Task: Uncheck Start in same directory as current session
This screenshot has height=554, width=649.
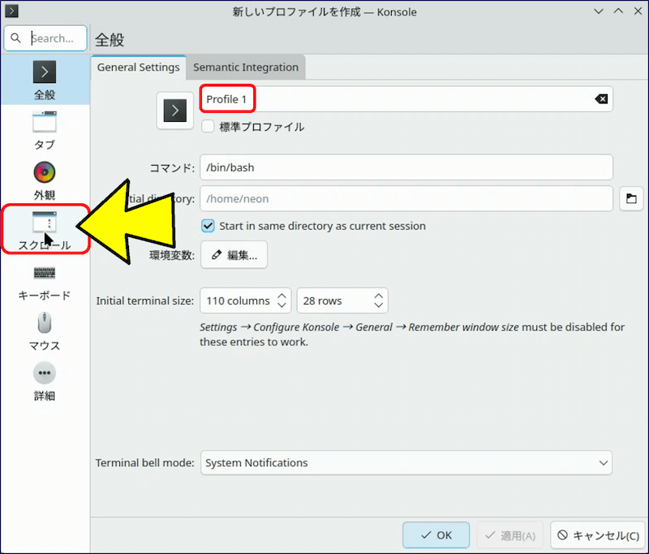Action: click(208, 226)
